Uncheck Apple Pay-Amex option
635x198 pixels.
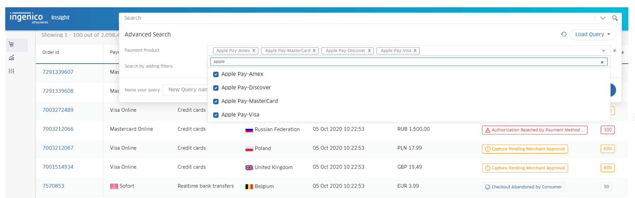[x=216, y=74]
